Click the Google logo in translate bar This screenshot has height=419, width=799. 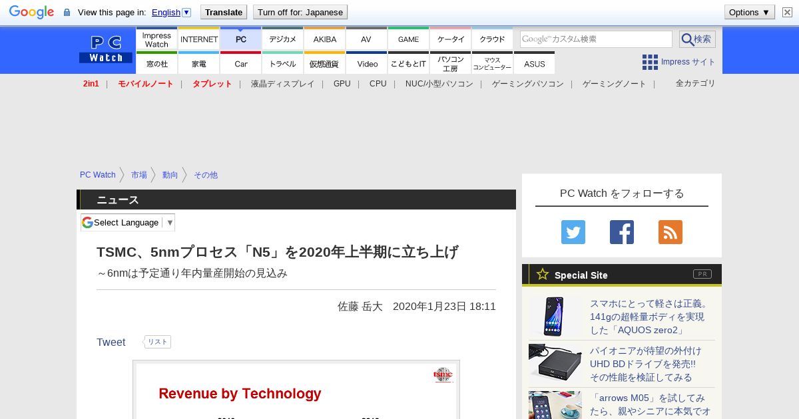tap(31, 12)
